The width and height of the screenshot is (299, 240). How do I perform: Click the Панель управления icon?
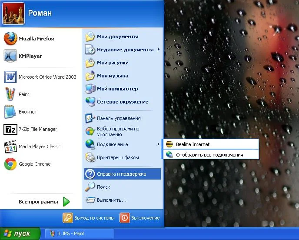click(90, 118)
